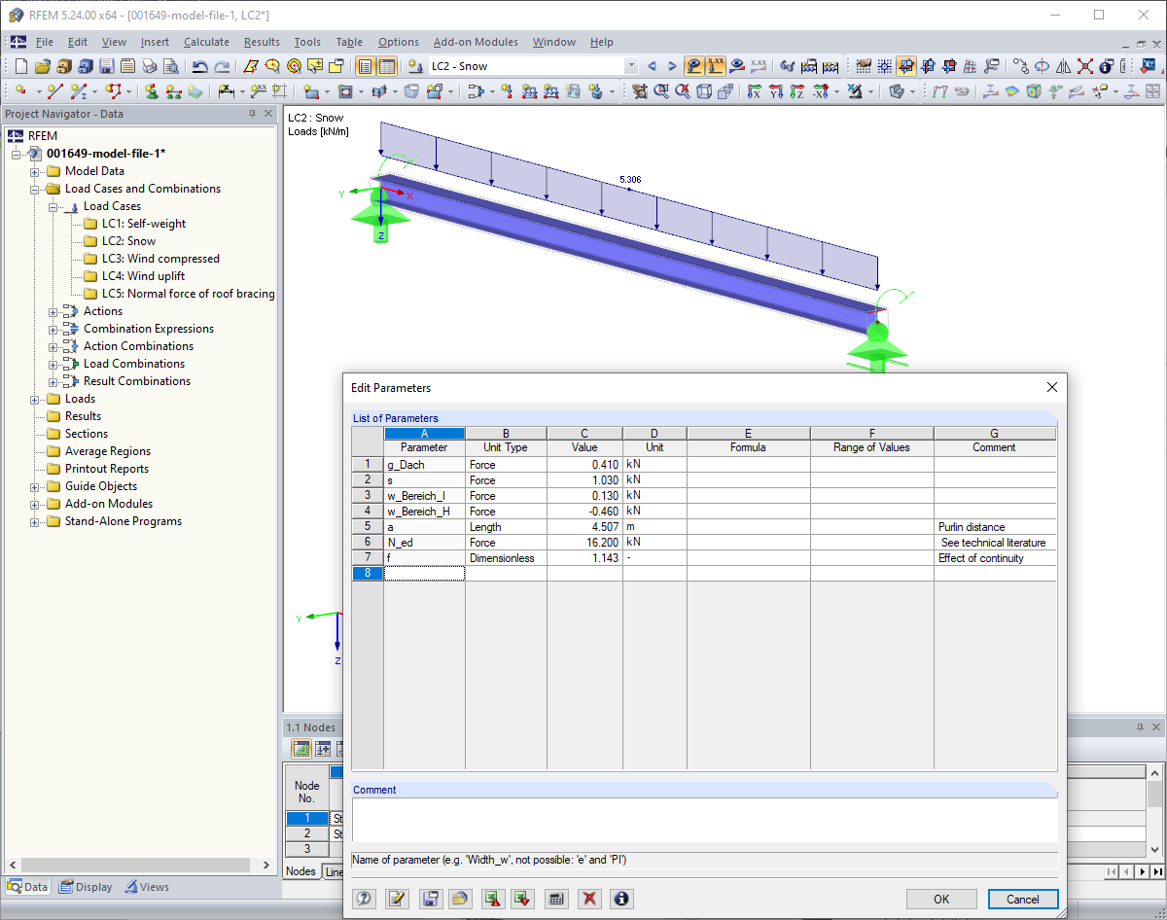The height and width of the screenshot is (920, 1167).
Task: Open the folder icon to load parameters
Action: pos(461,899)
